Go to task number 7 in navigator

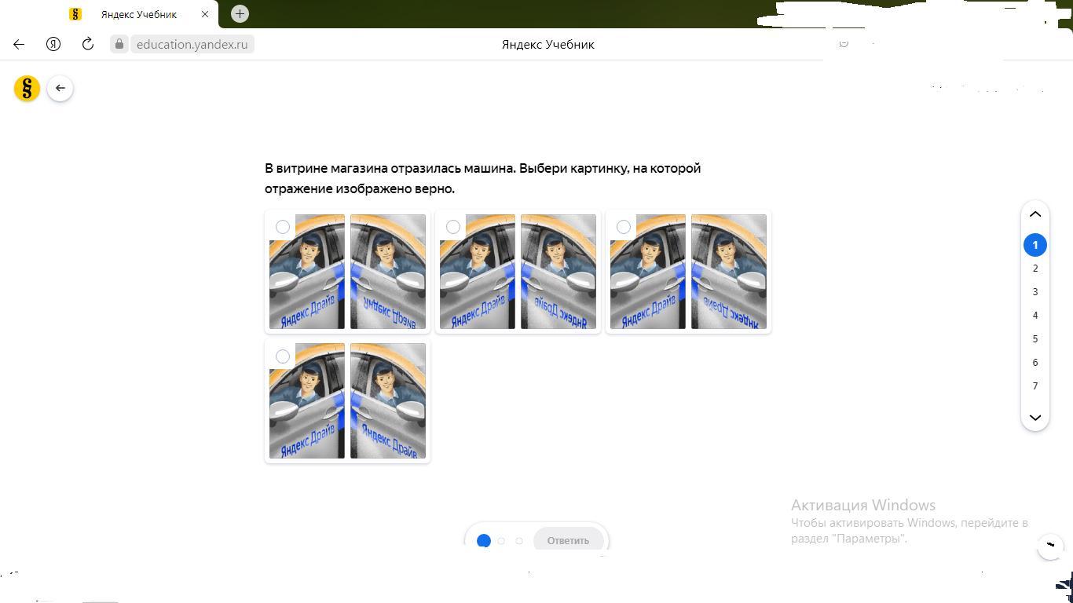tap(1035, 386)
